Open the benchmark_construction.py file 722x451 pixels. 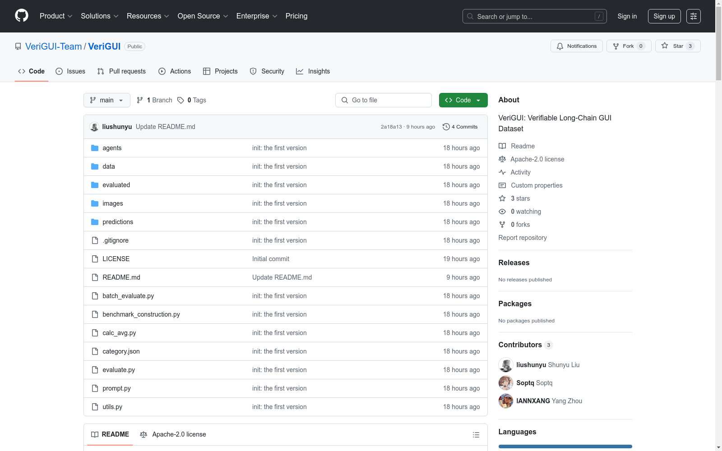[x=141, y=314]
